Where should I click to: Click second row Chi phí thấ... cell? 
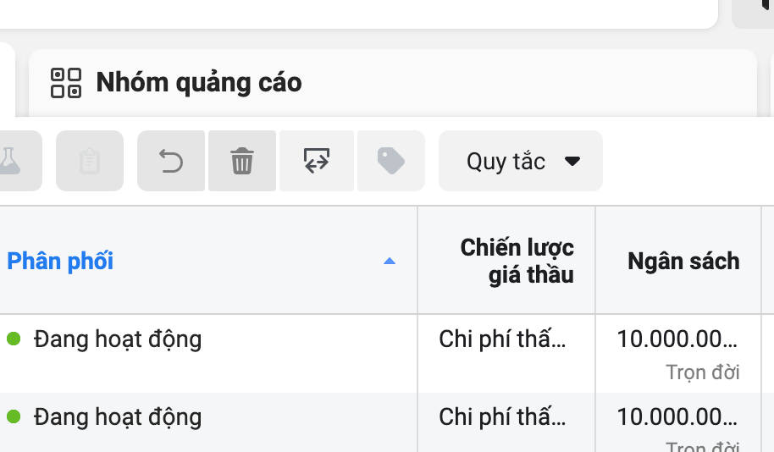coord(502,417)
